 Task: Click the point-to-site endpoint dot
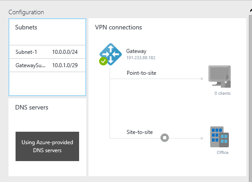202,79
